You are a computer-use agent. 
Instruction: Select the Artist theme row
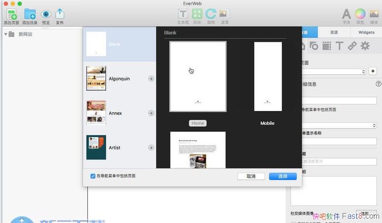pyautogui.click(x=120, y=148)
